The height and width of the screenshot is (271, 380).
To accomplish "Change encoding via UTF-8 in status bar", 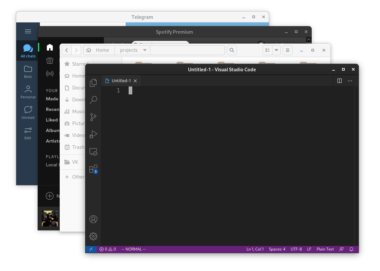I will pos(296,249).
